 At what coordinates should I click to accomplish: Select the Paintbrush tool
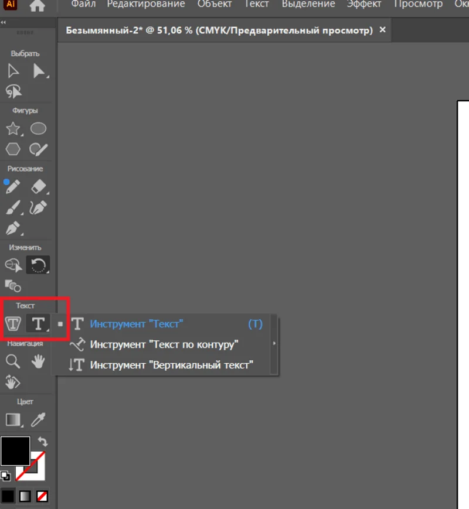click(x=13, y=207)
